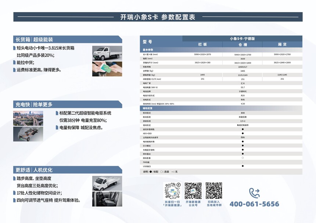Click the standard dot in ECO模式 row
The height and width of the screenshot is (223, 316).
click(x=243, y=146)
